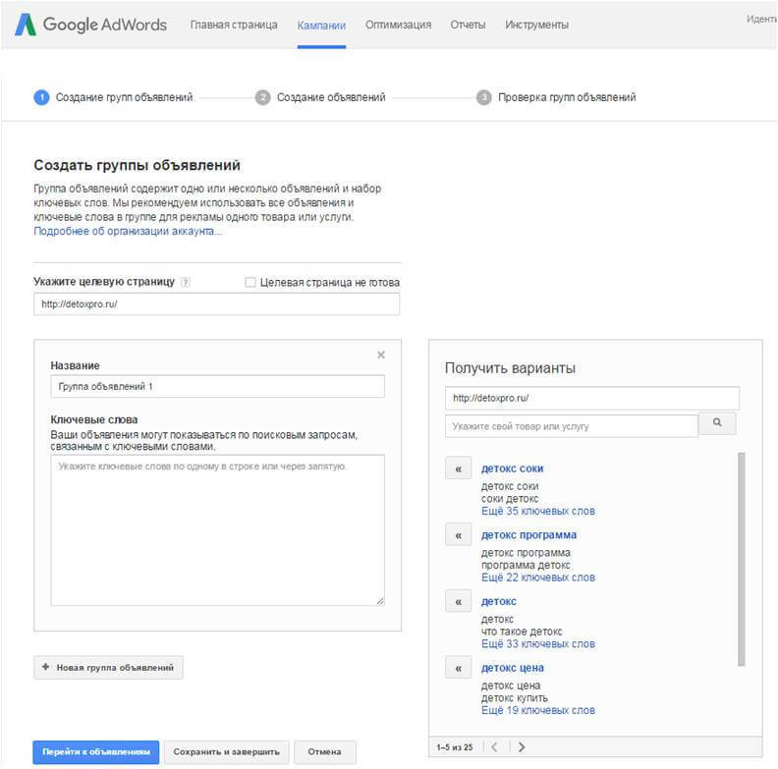Go to next page of keyword suggestions
This screenshot has width=778, height=769.
pos(521,747)
